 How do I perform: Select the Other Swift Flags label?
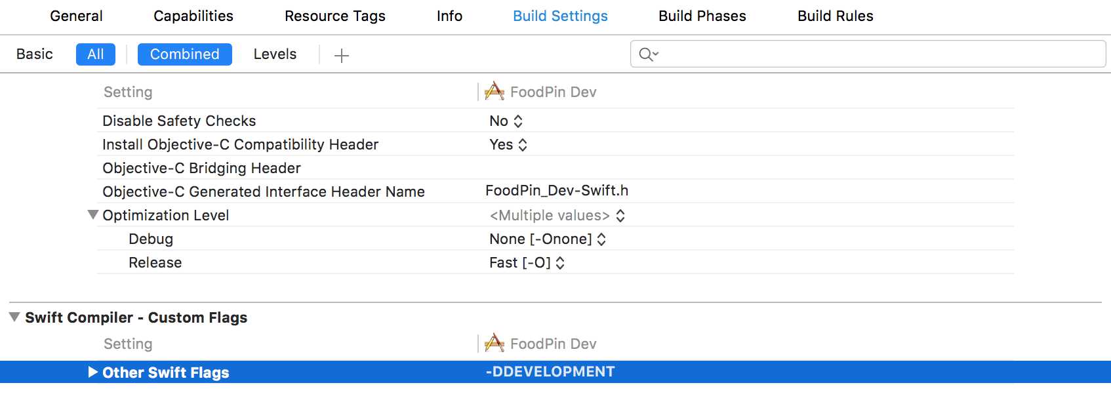point(166,373)
